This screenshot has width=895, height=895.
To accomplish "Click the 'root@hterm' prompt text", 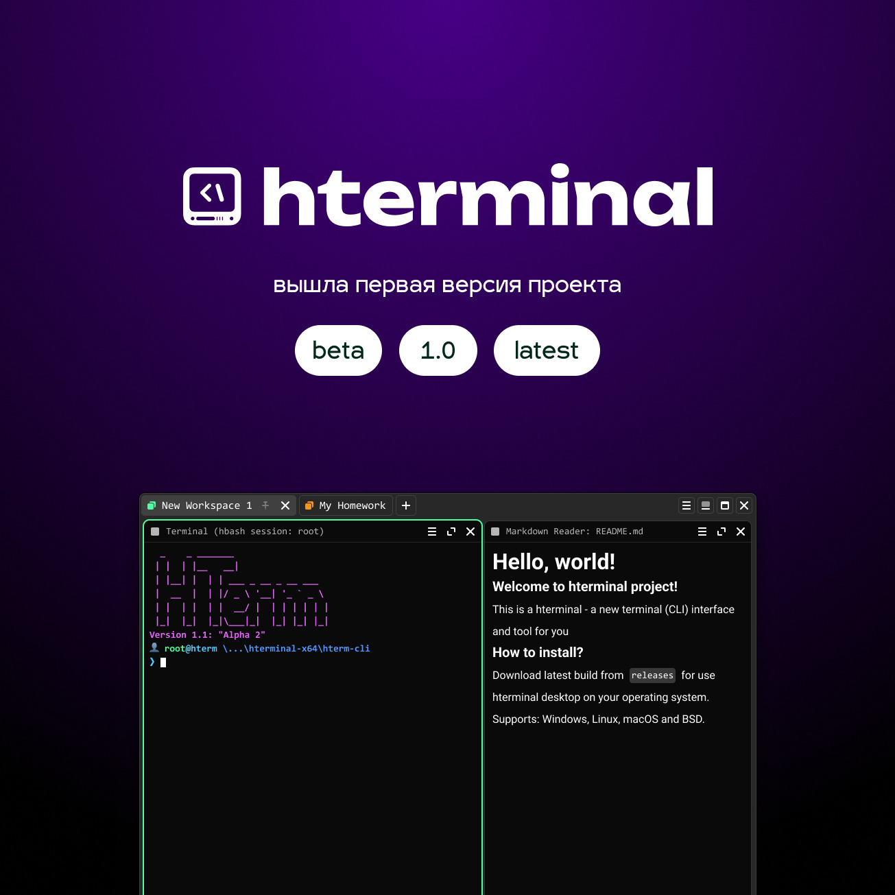I will click(191, 649).
